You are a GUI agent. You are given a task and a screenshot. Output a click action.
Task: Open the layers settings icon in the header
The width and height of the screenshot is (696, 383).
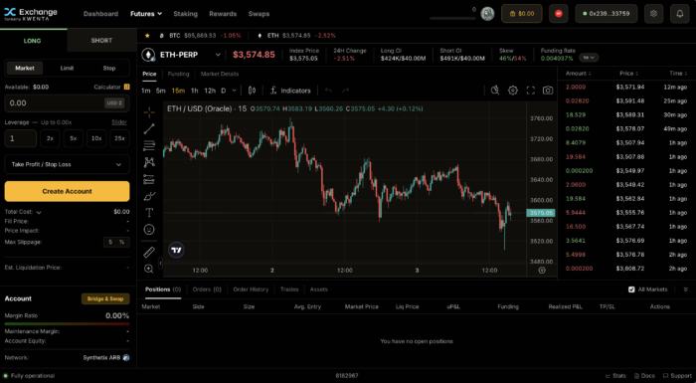(x=653, y=14)
